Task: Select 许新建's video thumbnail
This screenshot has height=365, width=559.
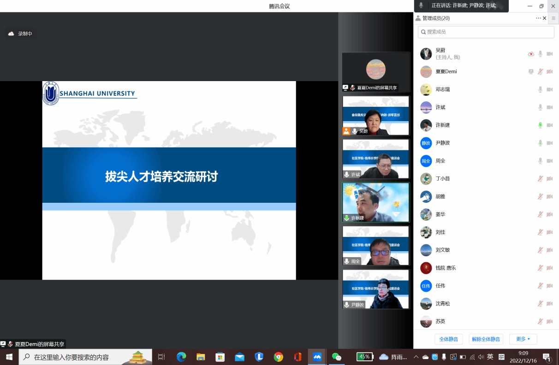Action: coord(375,202)
